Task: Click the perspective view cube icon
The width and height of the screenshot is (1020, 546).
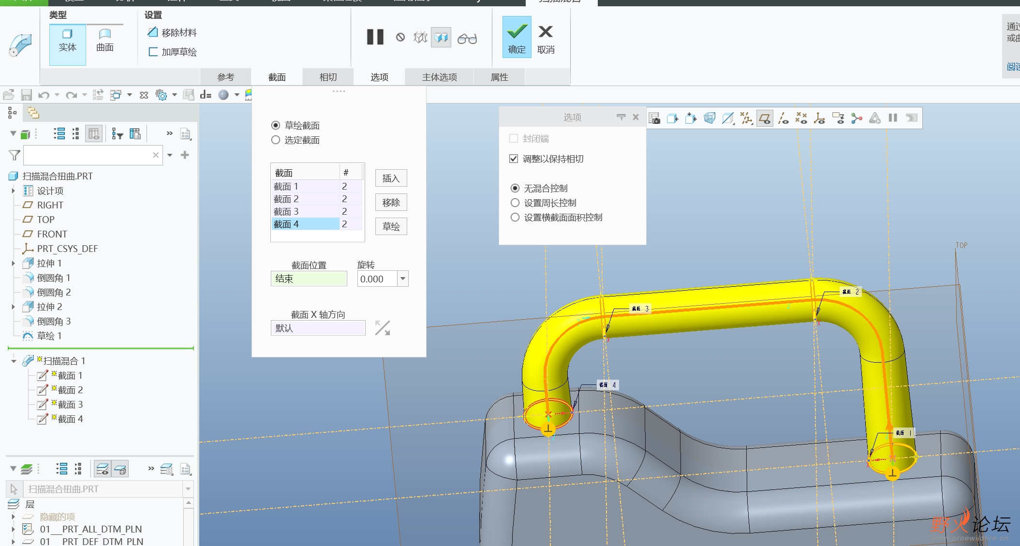Action: 710,118
